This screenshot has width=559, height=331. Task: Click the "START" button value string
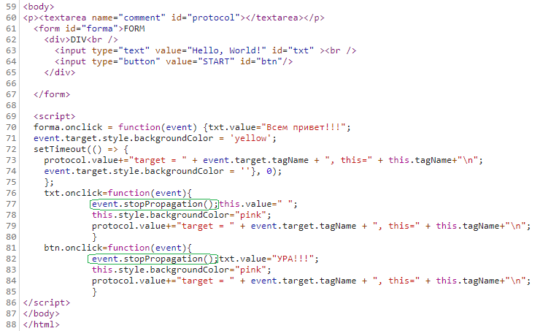(216, 62)
